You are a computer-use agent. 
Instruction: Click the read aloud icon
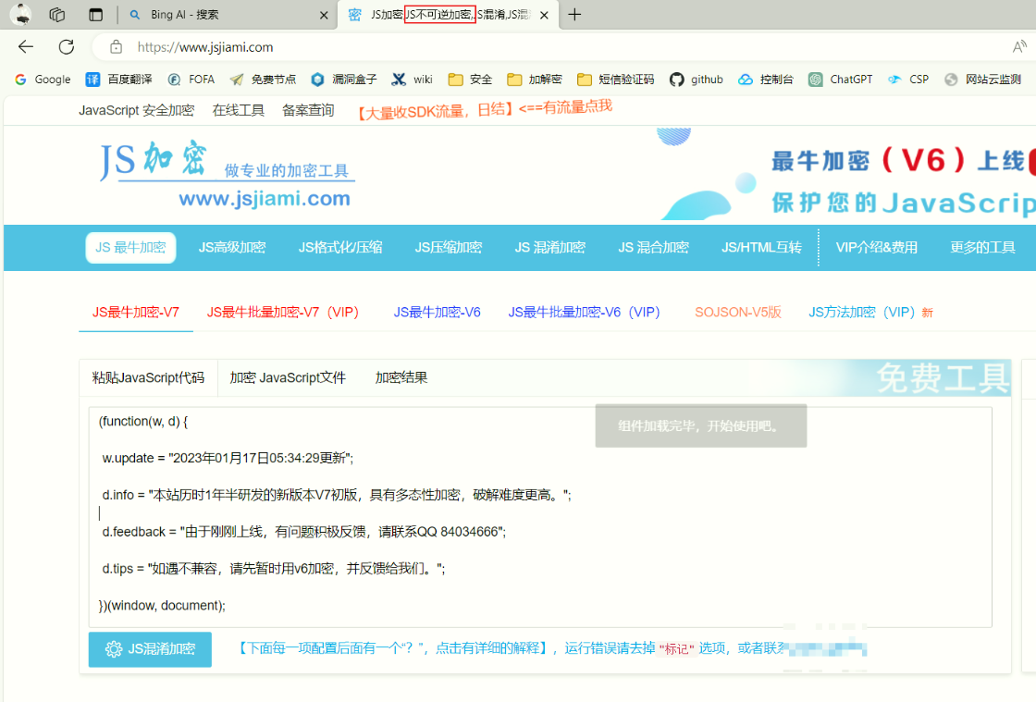(1018, 47)
